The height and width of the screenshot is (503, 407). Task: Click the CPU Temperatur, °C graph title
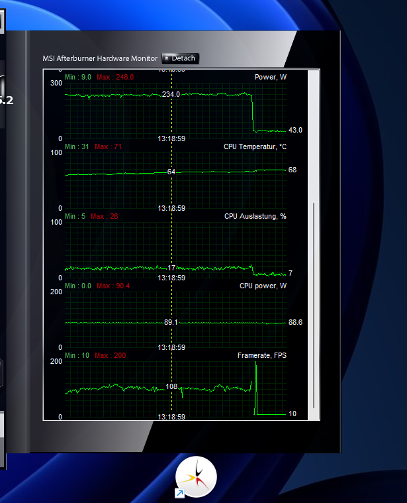pos(255,146)
